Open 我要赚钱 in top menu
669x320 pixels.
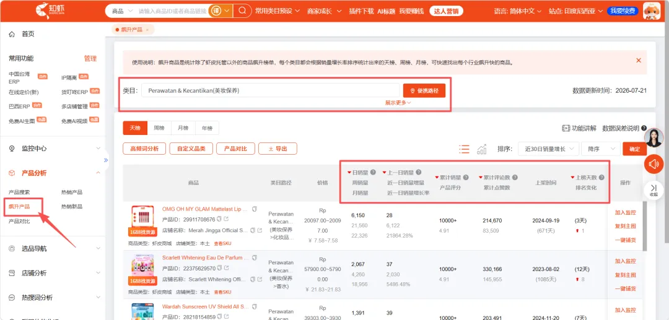click(411, 11)
